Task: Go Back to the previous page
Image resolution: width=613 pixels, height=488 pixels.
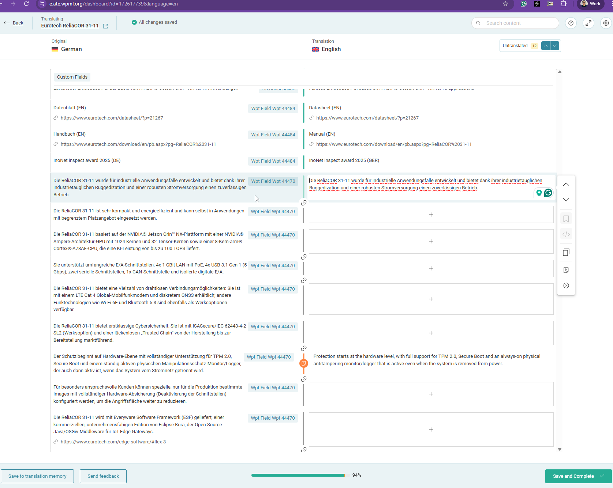Action: (x=14, y=23)
